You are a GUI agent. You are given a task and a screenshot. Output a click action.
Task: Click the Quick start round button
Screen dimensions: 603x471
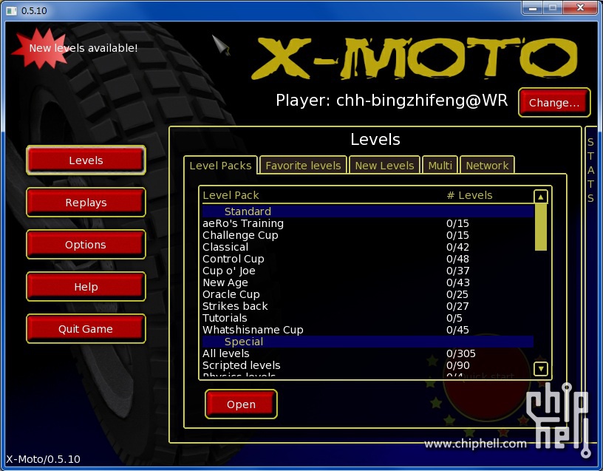[x=487, y=379]
